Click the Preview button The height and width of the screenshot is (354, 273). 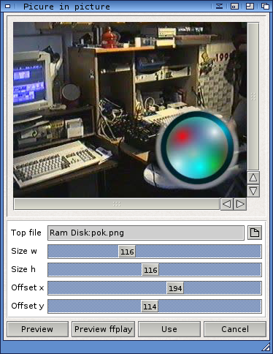[38, 329]
